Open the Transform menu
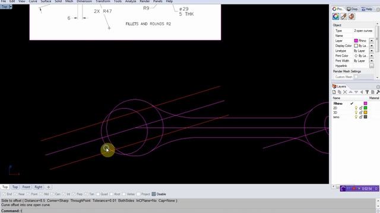380x213 pixels. (x=103, y=1)
